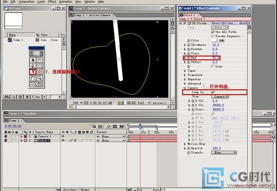Expand the Taper group
Image resolution: width=277 pixels, height=191 pixels.
click(x=185, y=71)
